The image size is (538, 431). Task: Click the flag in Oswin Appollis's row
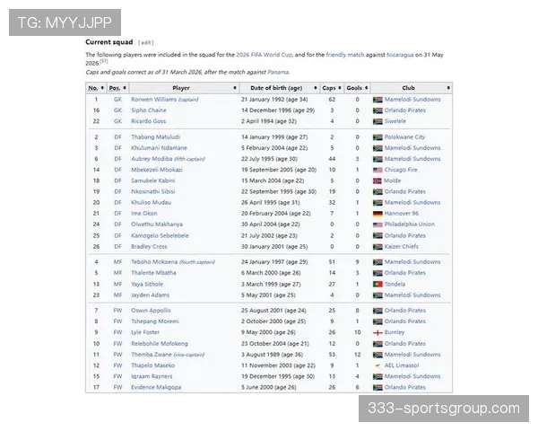pos(377,311)
